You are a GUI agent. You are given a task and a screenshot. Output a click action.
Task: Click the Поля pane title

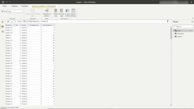click(x=176, y=21)
